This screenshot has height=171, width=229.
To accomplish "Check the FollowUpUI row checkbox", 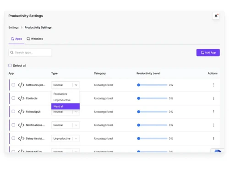I will coord(13,111).
